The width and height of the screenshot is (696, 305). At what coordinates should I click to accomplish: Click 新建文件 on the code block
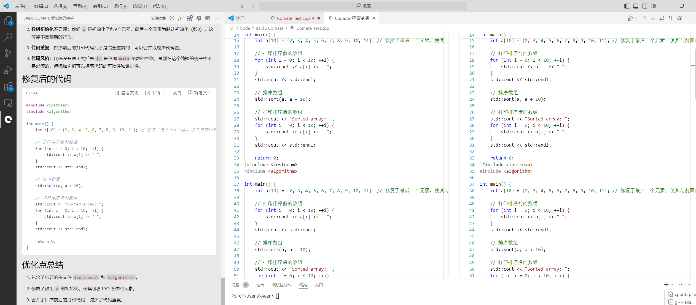coord(200,93)
